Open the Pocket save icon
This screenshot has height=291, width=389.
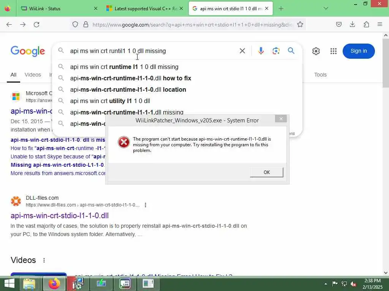339,24
